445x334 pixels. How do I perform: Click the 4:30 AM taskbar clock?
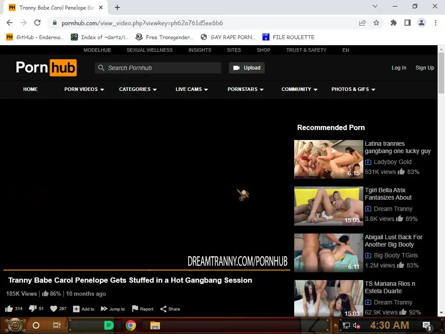pyautogui.click(x=390, y=325)
